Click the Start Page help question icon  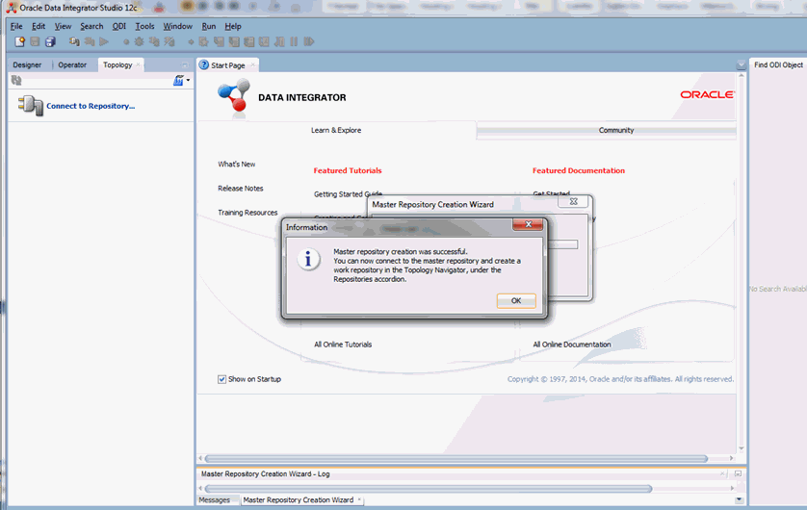pos(204,64)
